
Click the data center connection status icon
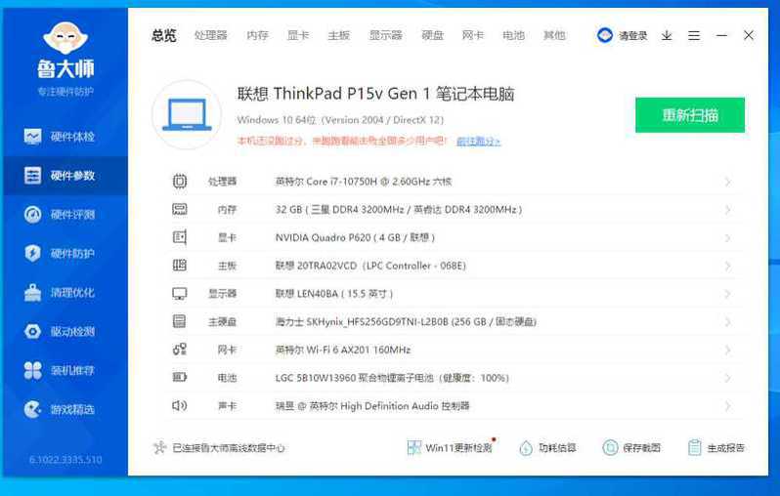(159, 448)
